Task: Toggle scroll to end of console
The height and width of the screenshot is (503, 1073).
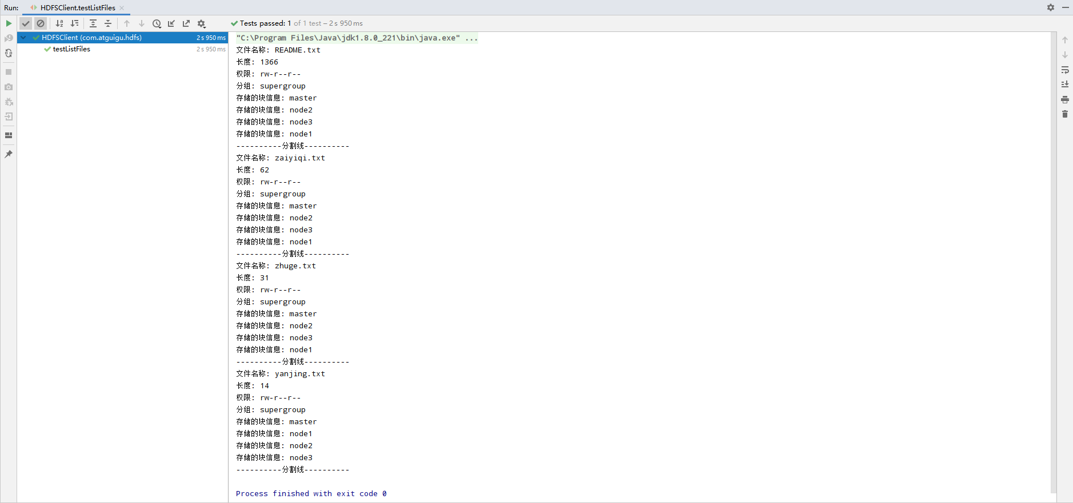Action: click(x=1065, y=84)
